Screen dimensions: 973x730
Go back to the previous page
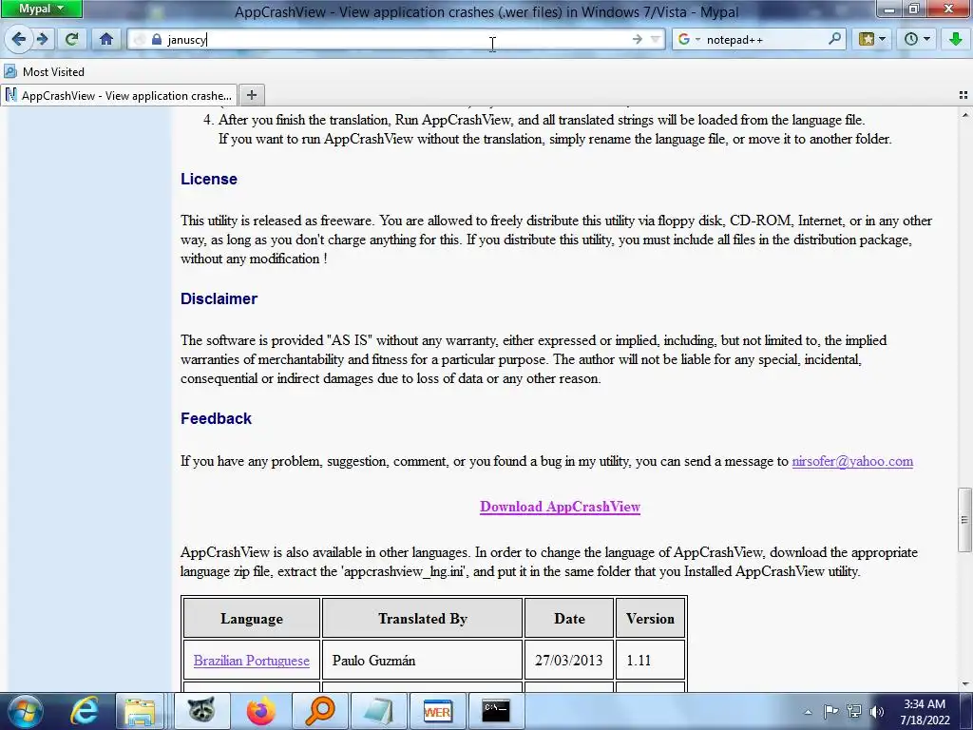pyautogui.click(x=19, y=40)
